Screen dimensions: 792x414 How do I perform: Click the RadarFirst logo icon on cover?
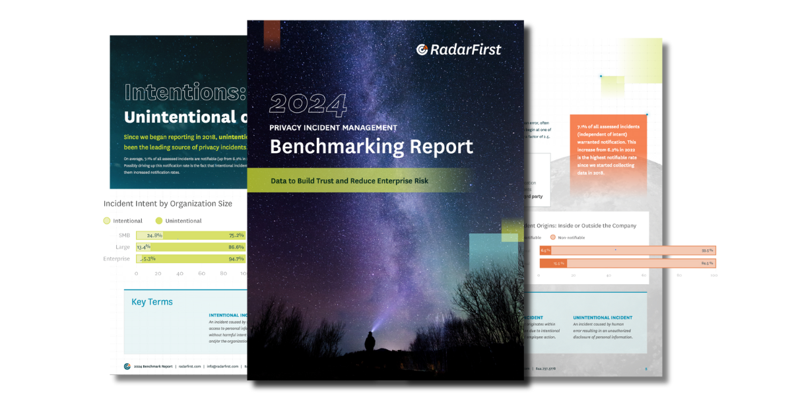point(422,49)
